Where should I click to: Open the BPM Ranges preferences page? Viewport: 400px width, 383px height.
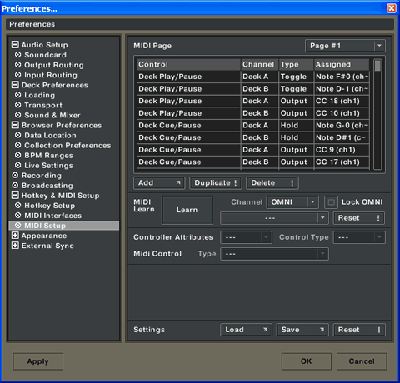(x=48, y=156)
